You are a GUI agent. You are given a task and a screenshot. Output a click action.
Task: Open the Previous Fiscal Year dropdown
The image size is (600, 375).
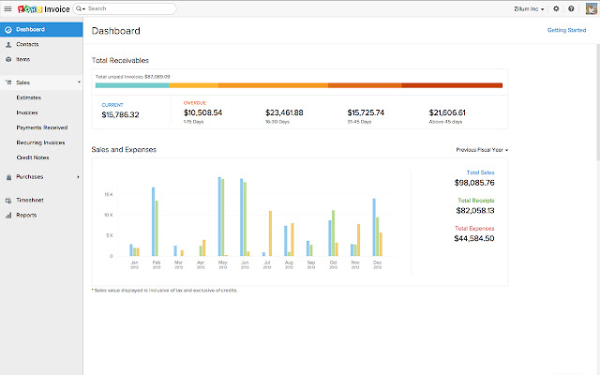point(482,150)
